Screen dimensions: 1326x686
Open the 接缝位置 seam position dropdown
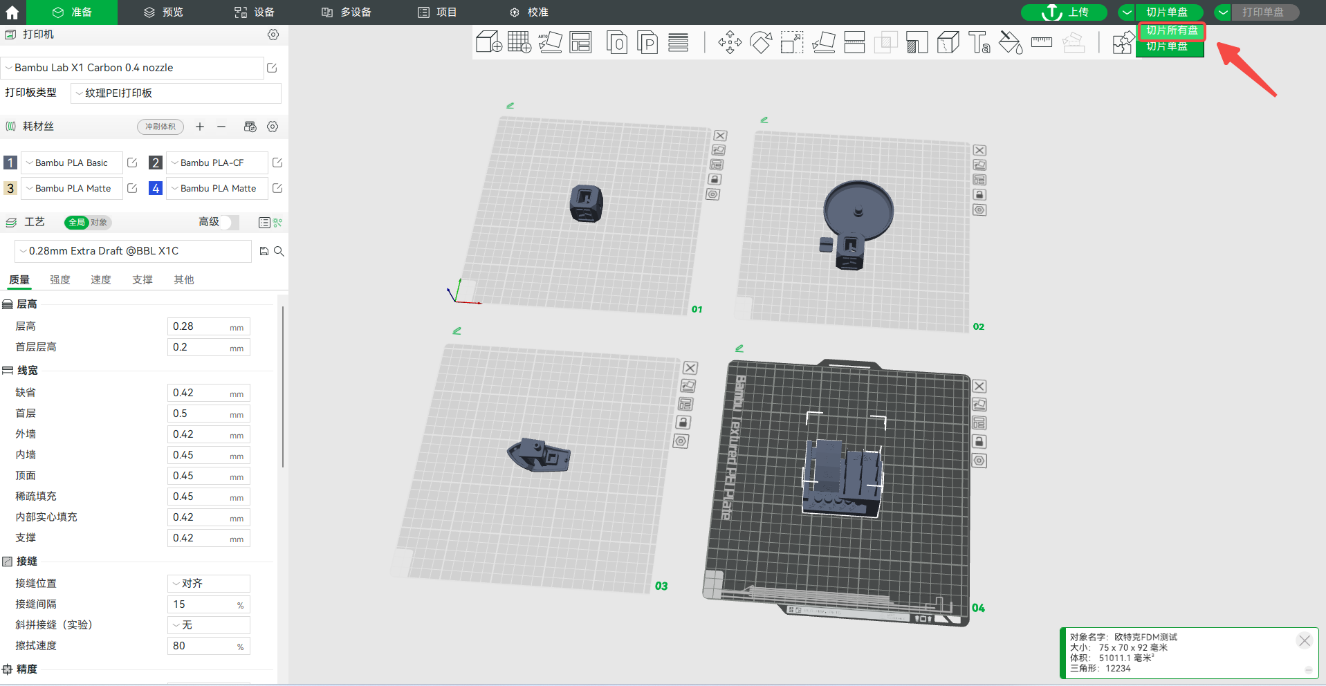[x=208, y=584]
